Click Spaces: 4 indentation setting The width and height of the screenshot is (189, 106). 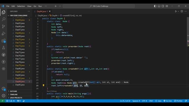pyautogui.click(x=136, y=101)
